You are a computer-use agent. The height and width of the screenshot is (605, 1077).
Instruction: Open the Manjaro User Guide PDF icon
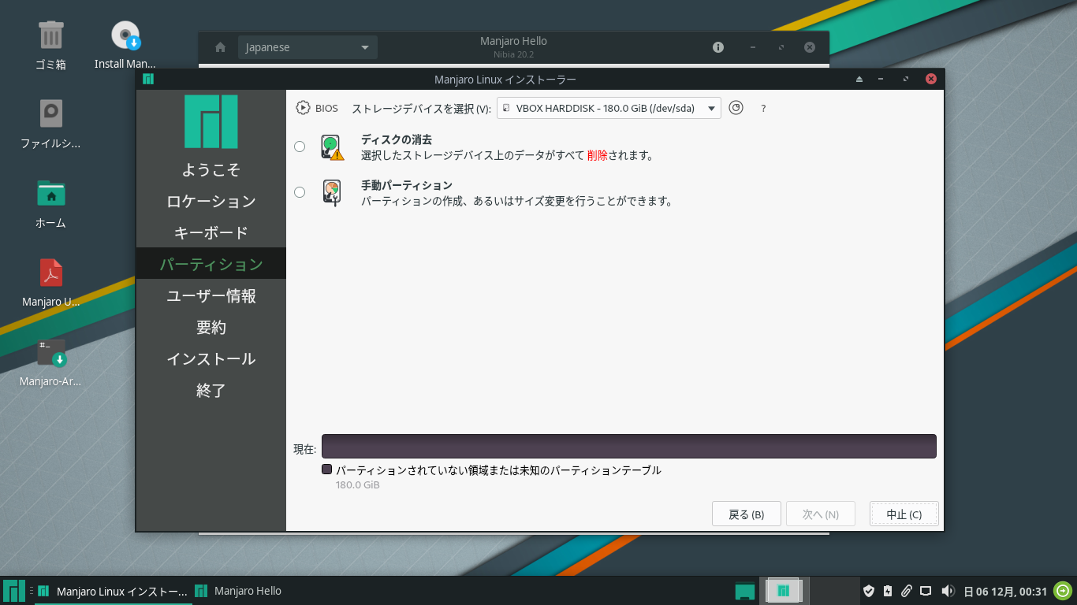click(50, 282)
